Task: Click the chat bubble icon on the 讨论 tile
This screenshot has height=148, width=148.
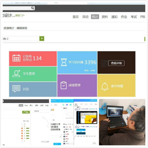Action: click(16, 89)
